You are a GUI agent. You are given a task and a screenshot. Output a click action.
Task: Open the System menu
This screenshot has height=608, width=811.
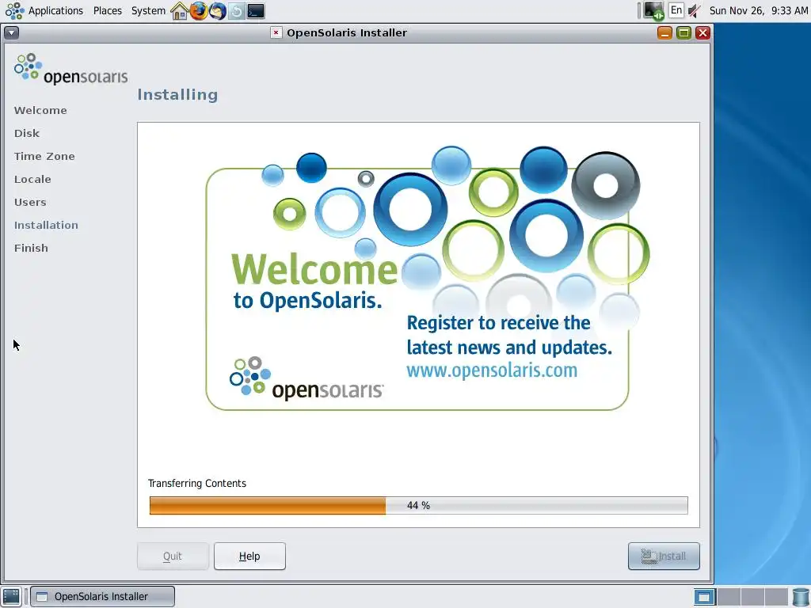pos(148,11)
